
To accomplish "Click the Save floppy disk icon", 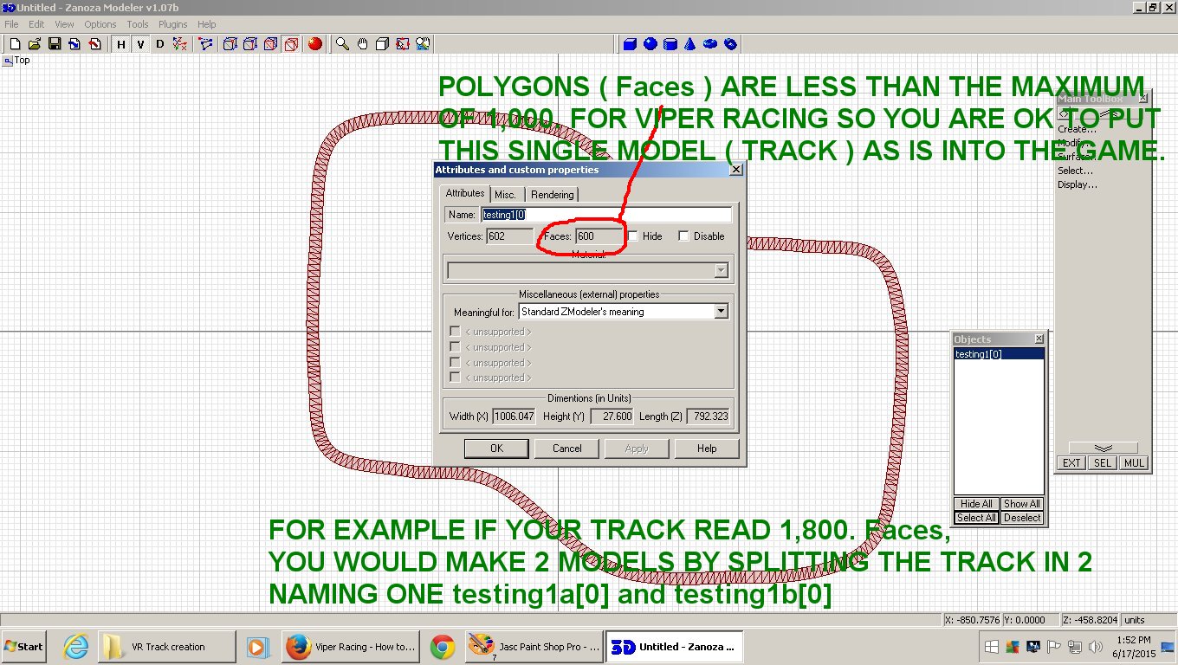I will click(54, 44).
